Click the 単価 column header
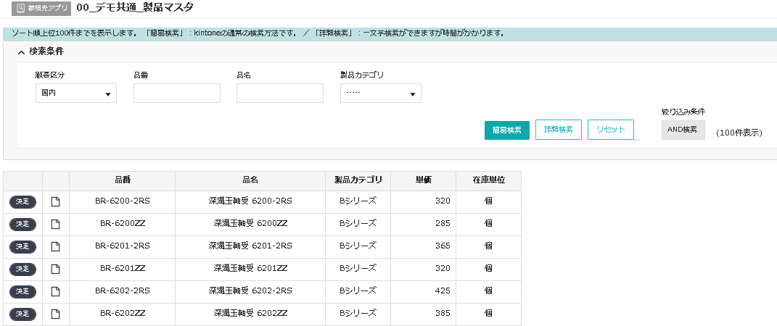This screenshot has height=326, width=777. 424,180
